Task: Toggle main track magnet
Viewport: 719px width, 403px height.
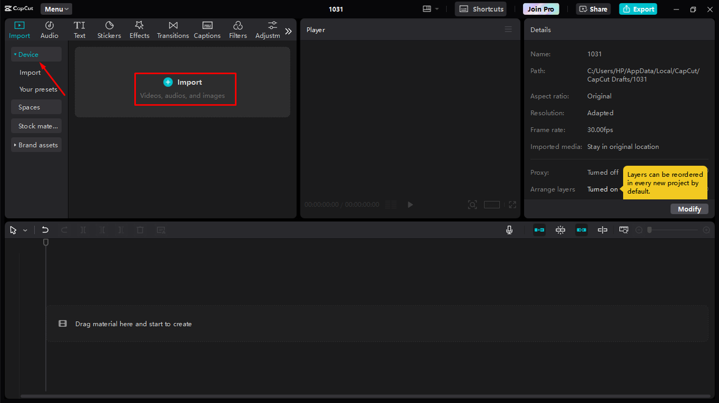Action: tap(539, 230)
